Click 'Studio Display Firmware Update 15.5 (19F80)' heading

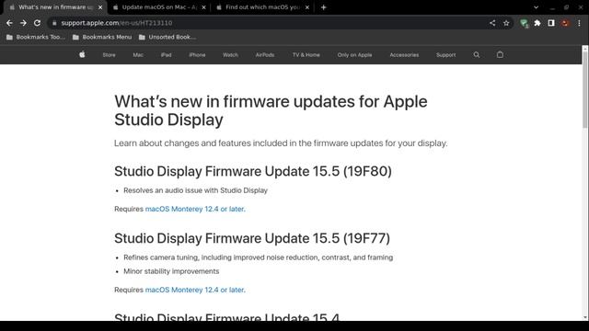point(253,171)
